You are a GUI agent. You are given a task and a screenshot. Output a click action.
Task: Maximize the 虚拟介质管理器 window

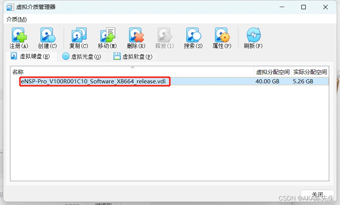(304, 7)
